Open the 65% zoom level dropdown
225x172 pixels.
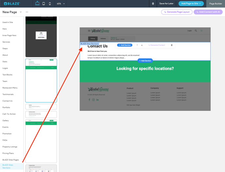click(61, 4)
